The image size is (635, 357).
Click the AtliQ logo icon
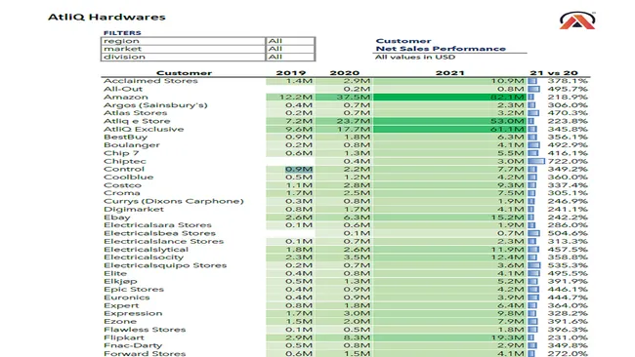tap(577, 20)
